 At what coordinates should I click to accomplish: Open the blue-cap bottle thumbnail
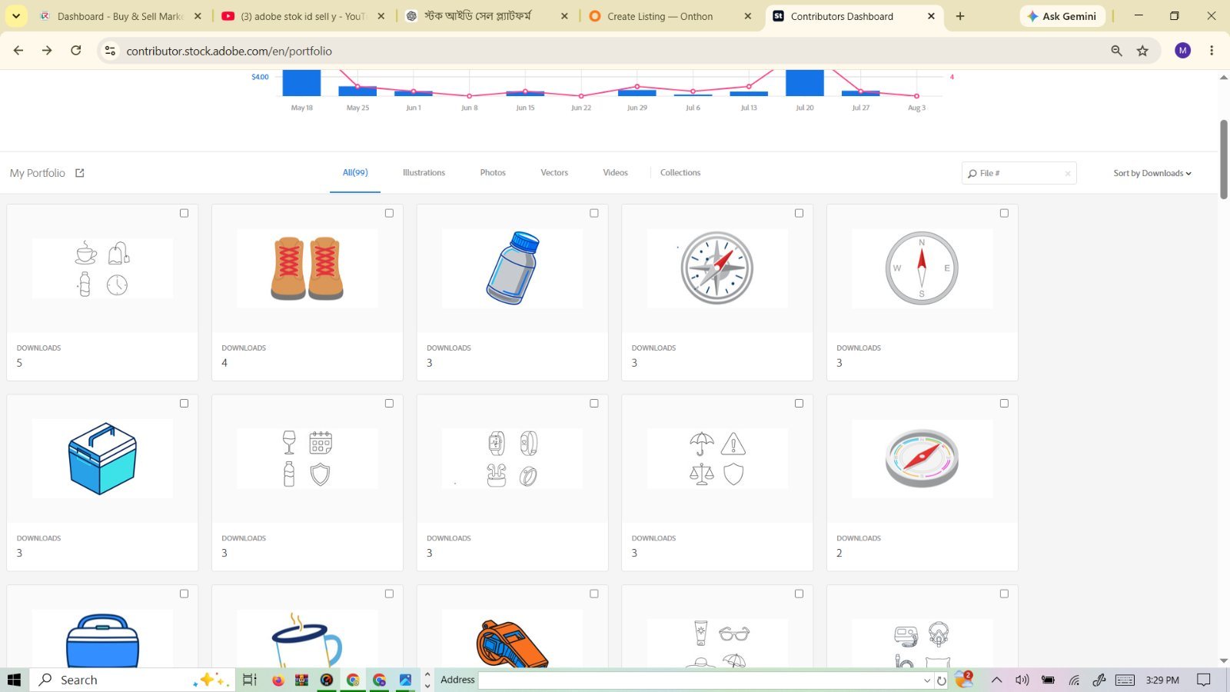512,268
